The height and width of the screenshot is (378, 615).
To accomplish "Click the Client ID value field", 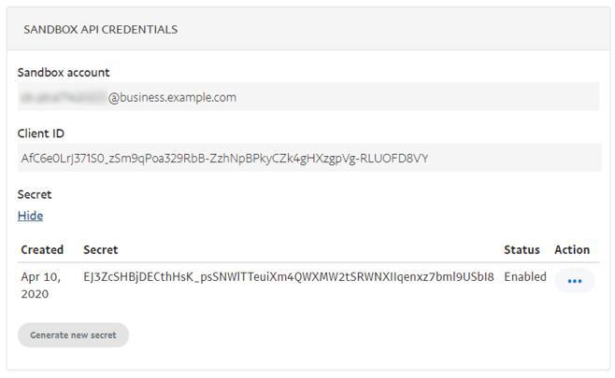I will (308, 158).
